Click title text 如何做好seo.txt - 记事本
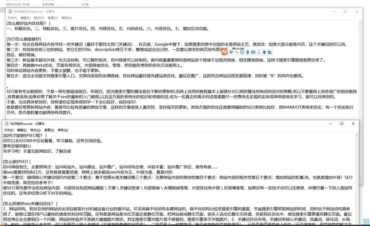Viewport: 370px width, 226px height. [27, 124]
